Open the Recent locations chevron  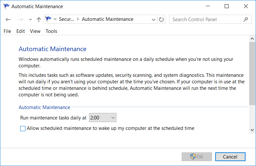[x=30, y=20]
